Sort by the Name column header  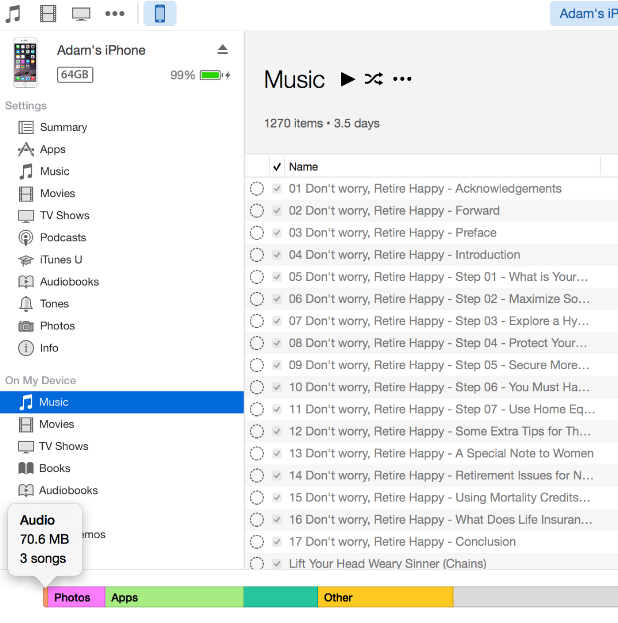coord(304,167)
